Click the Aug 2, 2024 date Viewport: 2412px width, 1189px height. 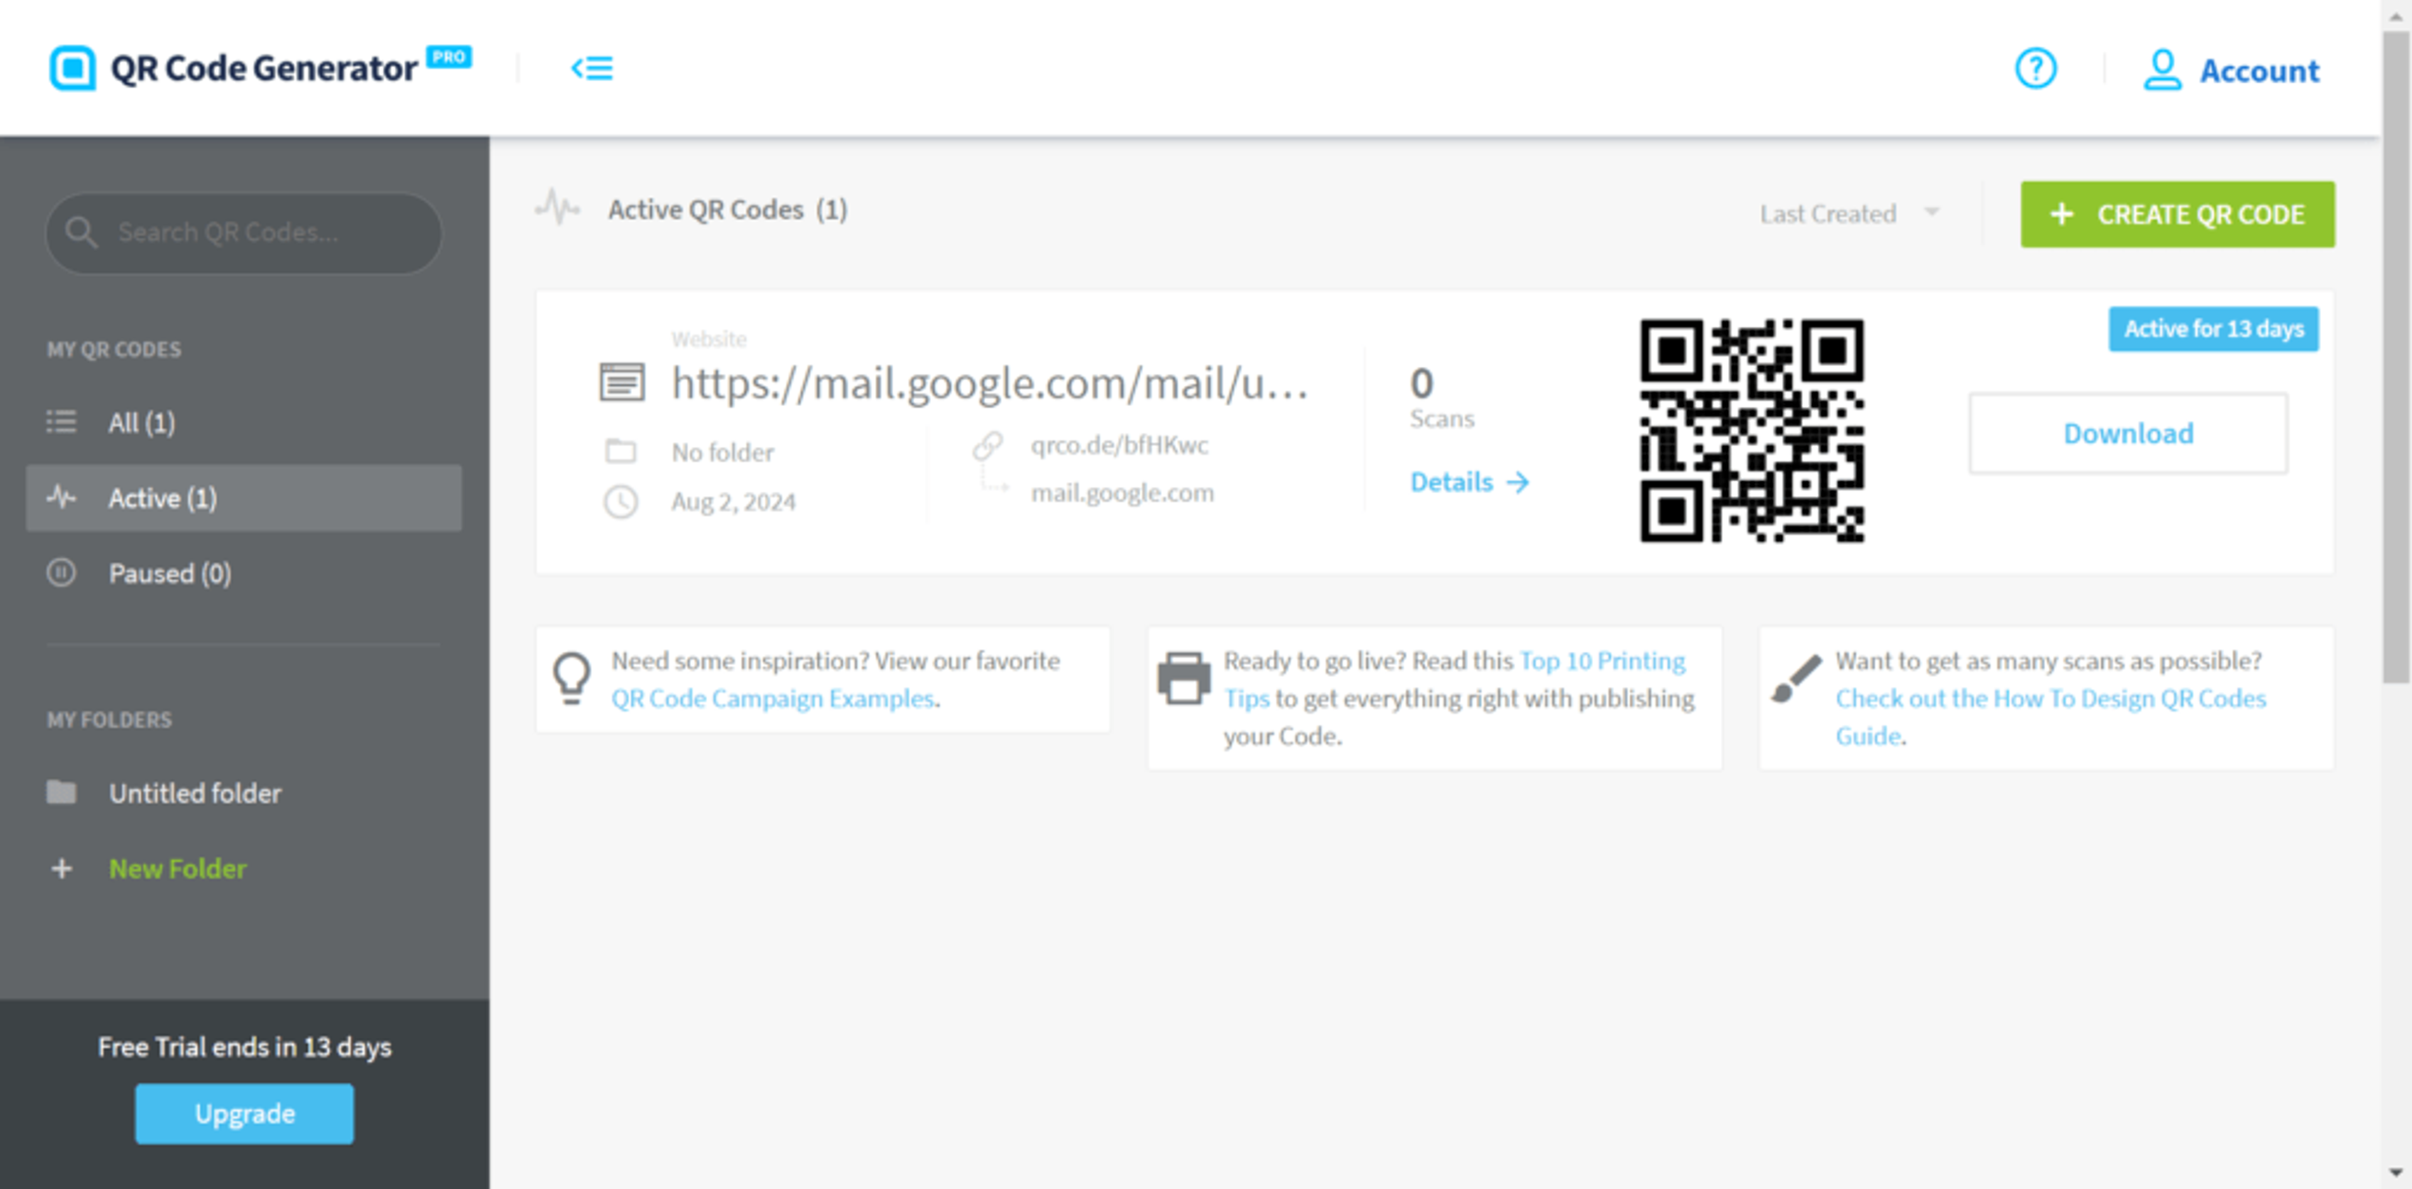point(733,502)
